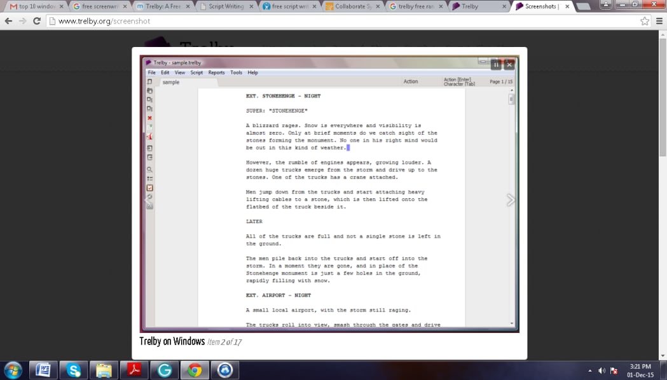Screen dimensions: 667x380
Task: Click the volume icon in system tray
Action: pyautogui.click(x=602, y=370)
